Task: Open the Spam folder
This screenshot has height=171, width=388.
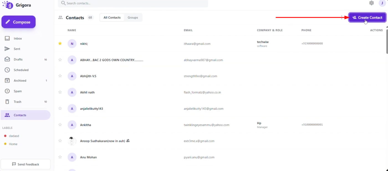Action: tap(25, 91)
